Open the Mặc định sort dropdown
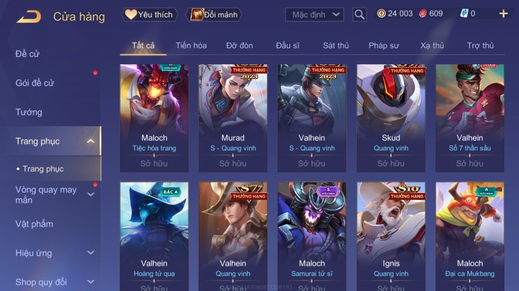519x291 pixels. click(x=314, y=15)
